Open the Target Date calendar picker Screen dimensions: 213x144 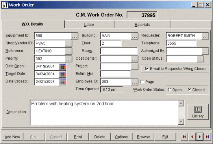(x=62, y=74)
